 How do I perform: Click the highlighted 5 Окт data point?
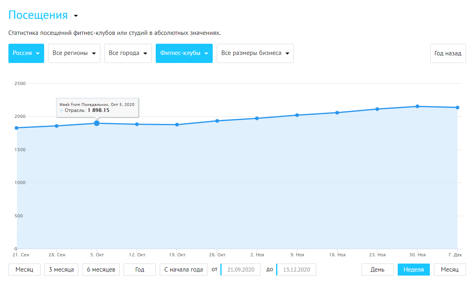coord(97,123)
